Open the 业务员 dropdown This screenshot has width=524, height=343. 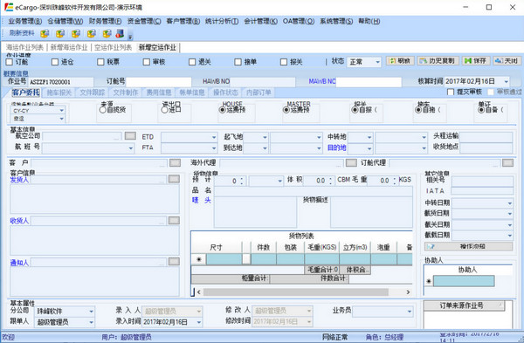click(410, 312)
